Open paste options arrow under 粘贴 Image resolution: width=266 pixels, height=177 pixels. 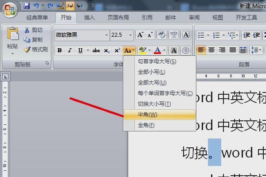pyautogui.click(x=12, y=54)
